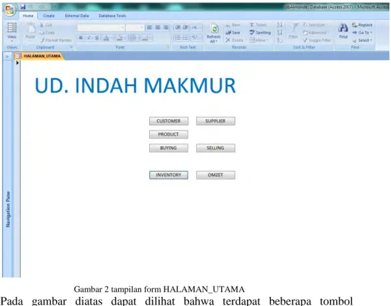
Task: Click the Save record button
Action: (233, 33)
